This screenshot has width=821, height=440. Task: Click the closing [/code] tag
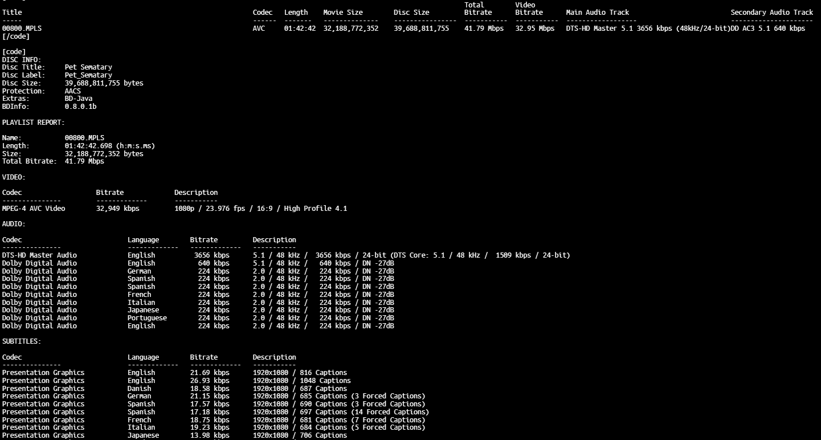16,36
